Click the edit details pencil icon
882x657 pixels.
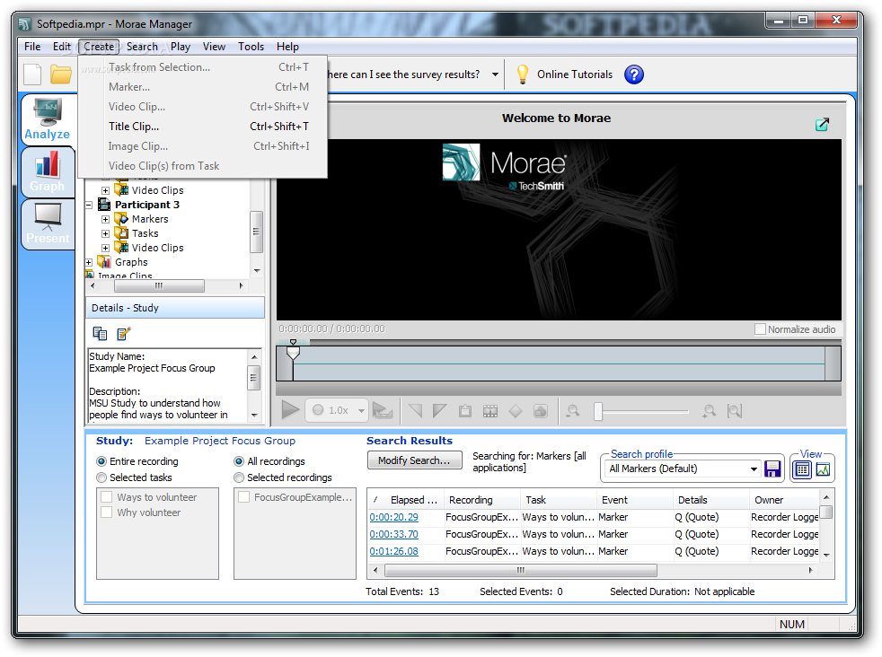[x=124, y=334]
